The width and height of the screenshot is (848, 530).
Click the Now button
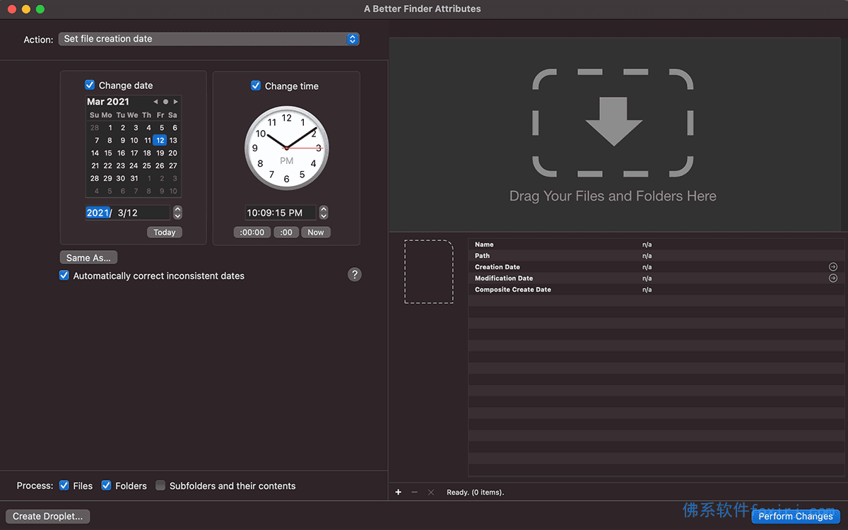pos(316,232)
